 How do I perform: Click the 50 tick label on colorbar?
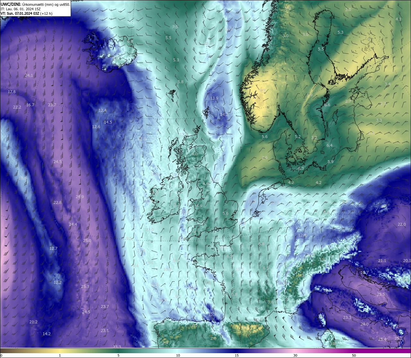point(354,355)
